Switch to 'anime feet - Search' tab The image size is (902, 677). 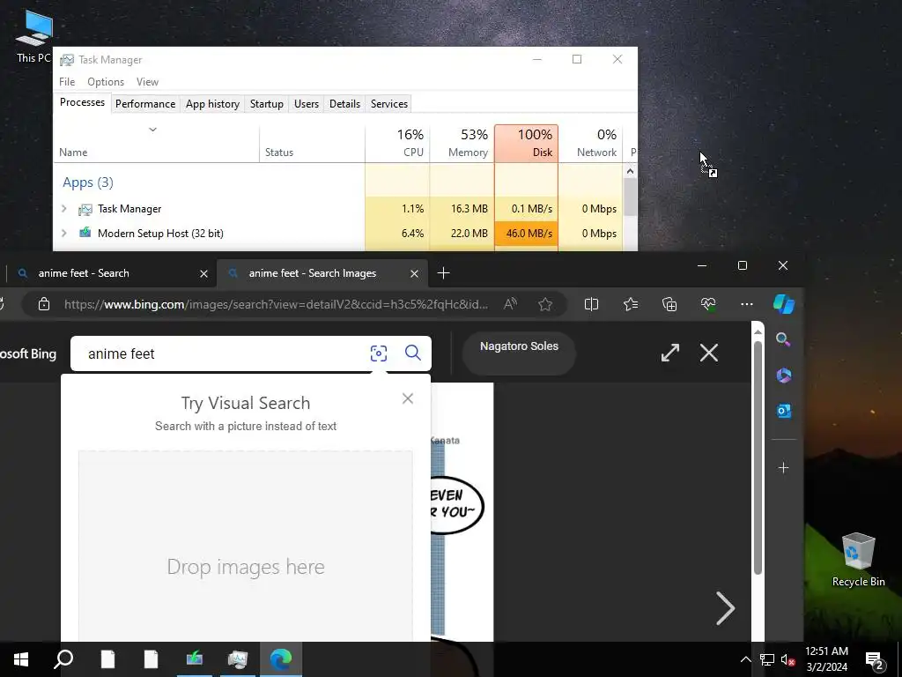click(110, 273)
